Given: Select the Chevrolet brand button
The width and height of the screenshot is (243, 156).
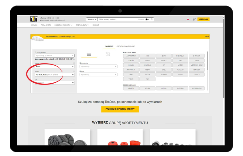Looking at the screenshot, I should click(x=180, y=56).
